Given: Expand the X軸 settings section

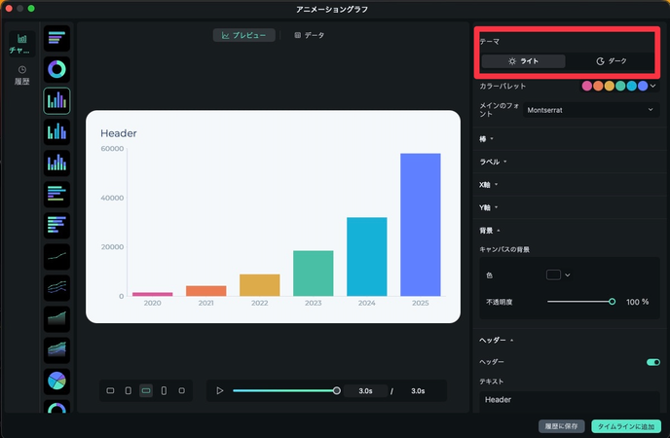Looking at the screenshot, I should pyautogui.click(x=487, y=183).
